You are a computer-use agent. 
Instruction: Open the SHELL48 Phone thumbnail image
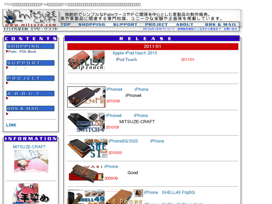point(124,197)
